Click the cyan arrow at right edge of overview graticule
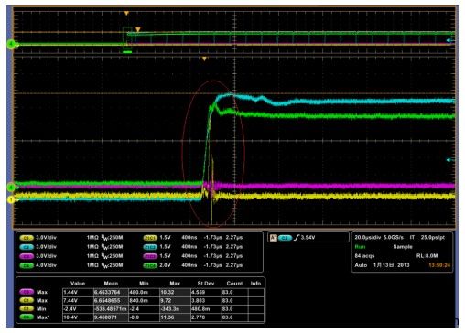The width and height of the screenshot is (465, 333). (449, 40)
